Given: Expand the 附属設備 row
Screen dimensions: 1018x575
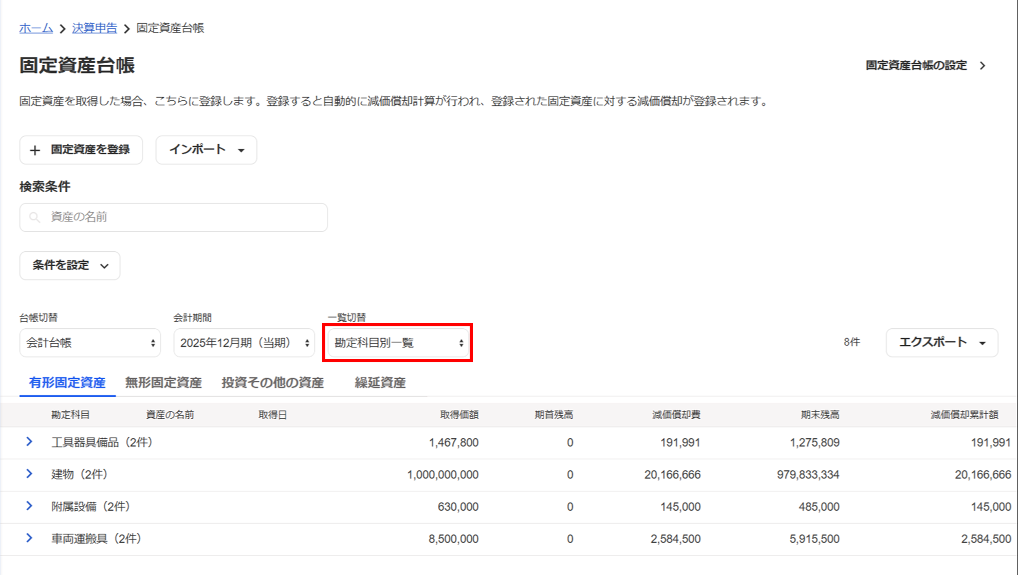Looking at the screenshot, I should [x=29, y=506].
